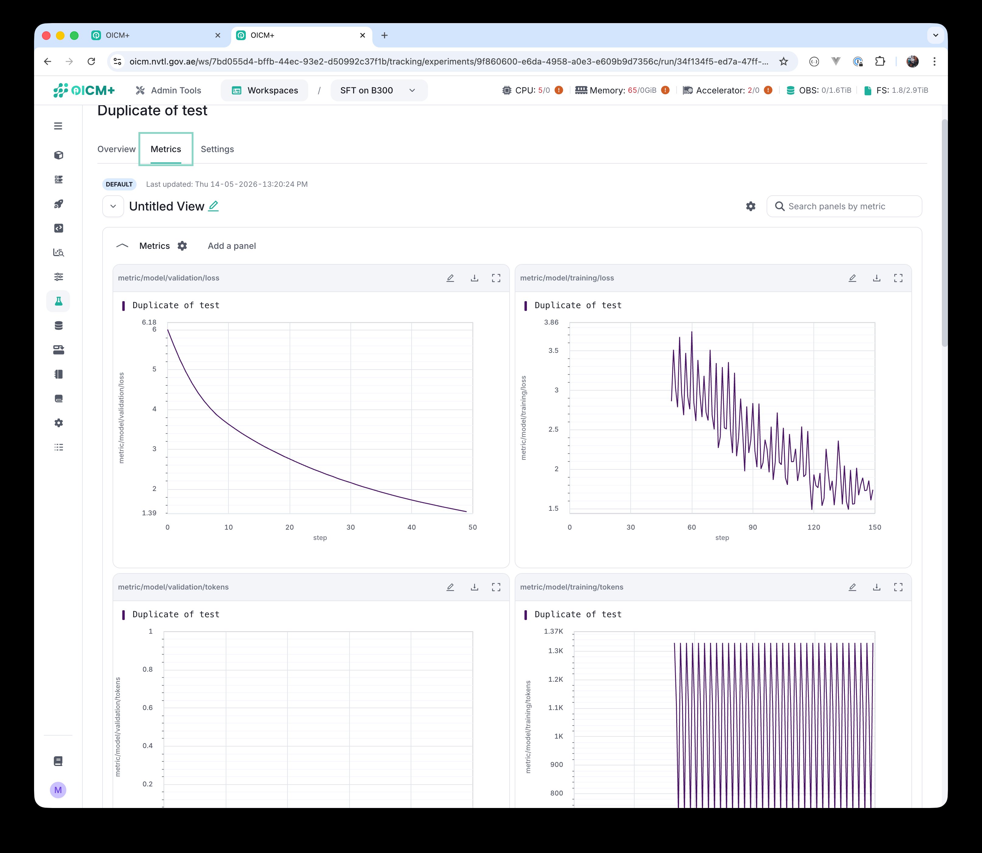Open Admin Tools

pyautogui.click(x=169, y=90)
